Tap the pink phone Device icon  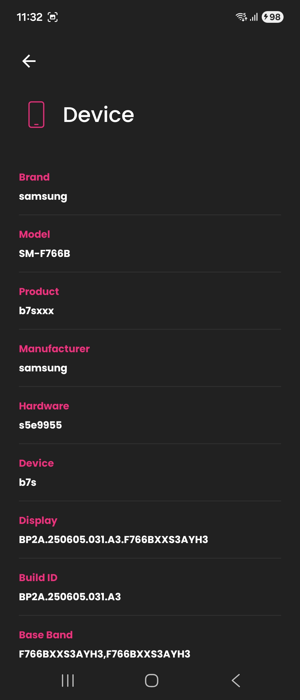pos(36,114)
